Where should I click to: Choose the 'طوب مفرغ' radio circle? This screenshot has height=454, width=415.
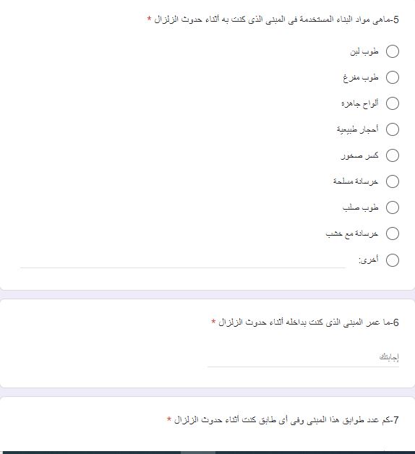pyautogui.click(x=393, y=77)
